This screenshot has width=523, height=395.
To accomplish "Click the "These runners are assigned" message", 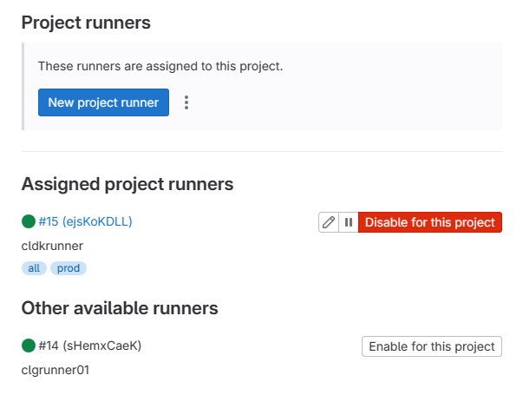I will tap(160, 66).
